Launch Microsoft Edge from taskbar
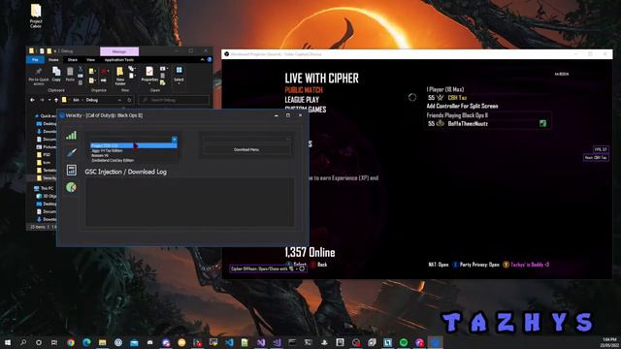Image resolution: width=621 pixels, height=349 pixels. pos(86,342)
